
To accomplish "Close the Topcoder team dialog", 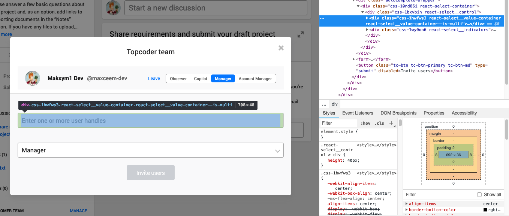I will tap(281, 48).
